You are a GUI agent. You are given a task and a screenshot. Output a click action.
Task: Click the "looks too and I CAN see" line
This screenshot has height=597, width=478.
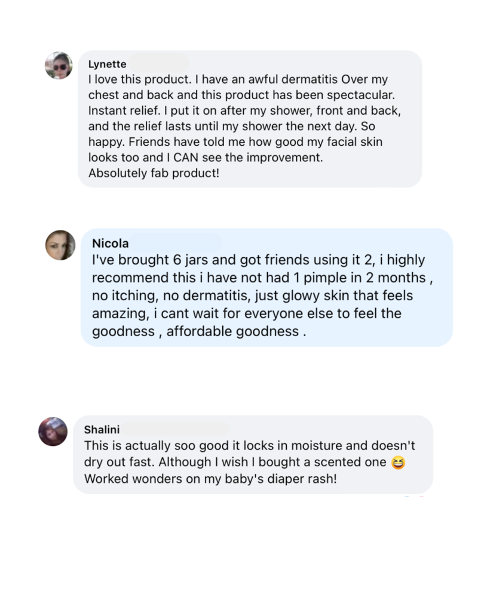tap(206, 158)
